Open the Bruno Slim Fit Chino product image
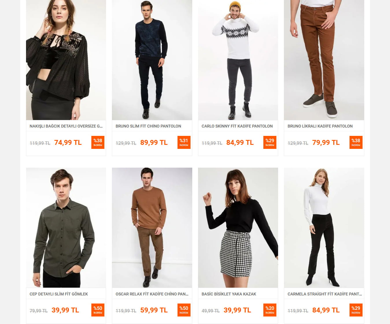Viewport: 390px width, 324px height. pyautogui.click(x=152, y=60)
